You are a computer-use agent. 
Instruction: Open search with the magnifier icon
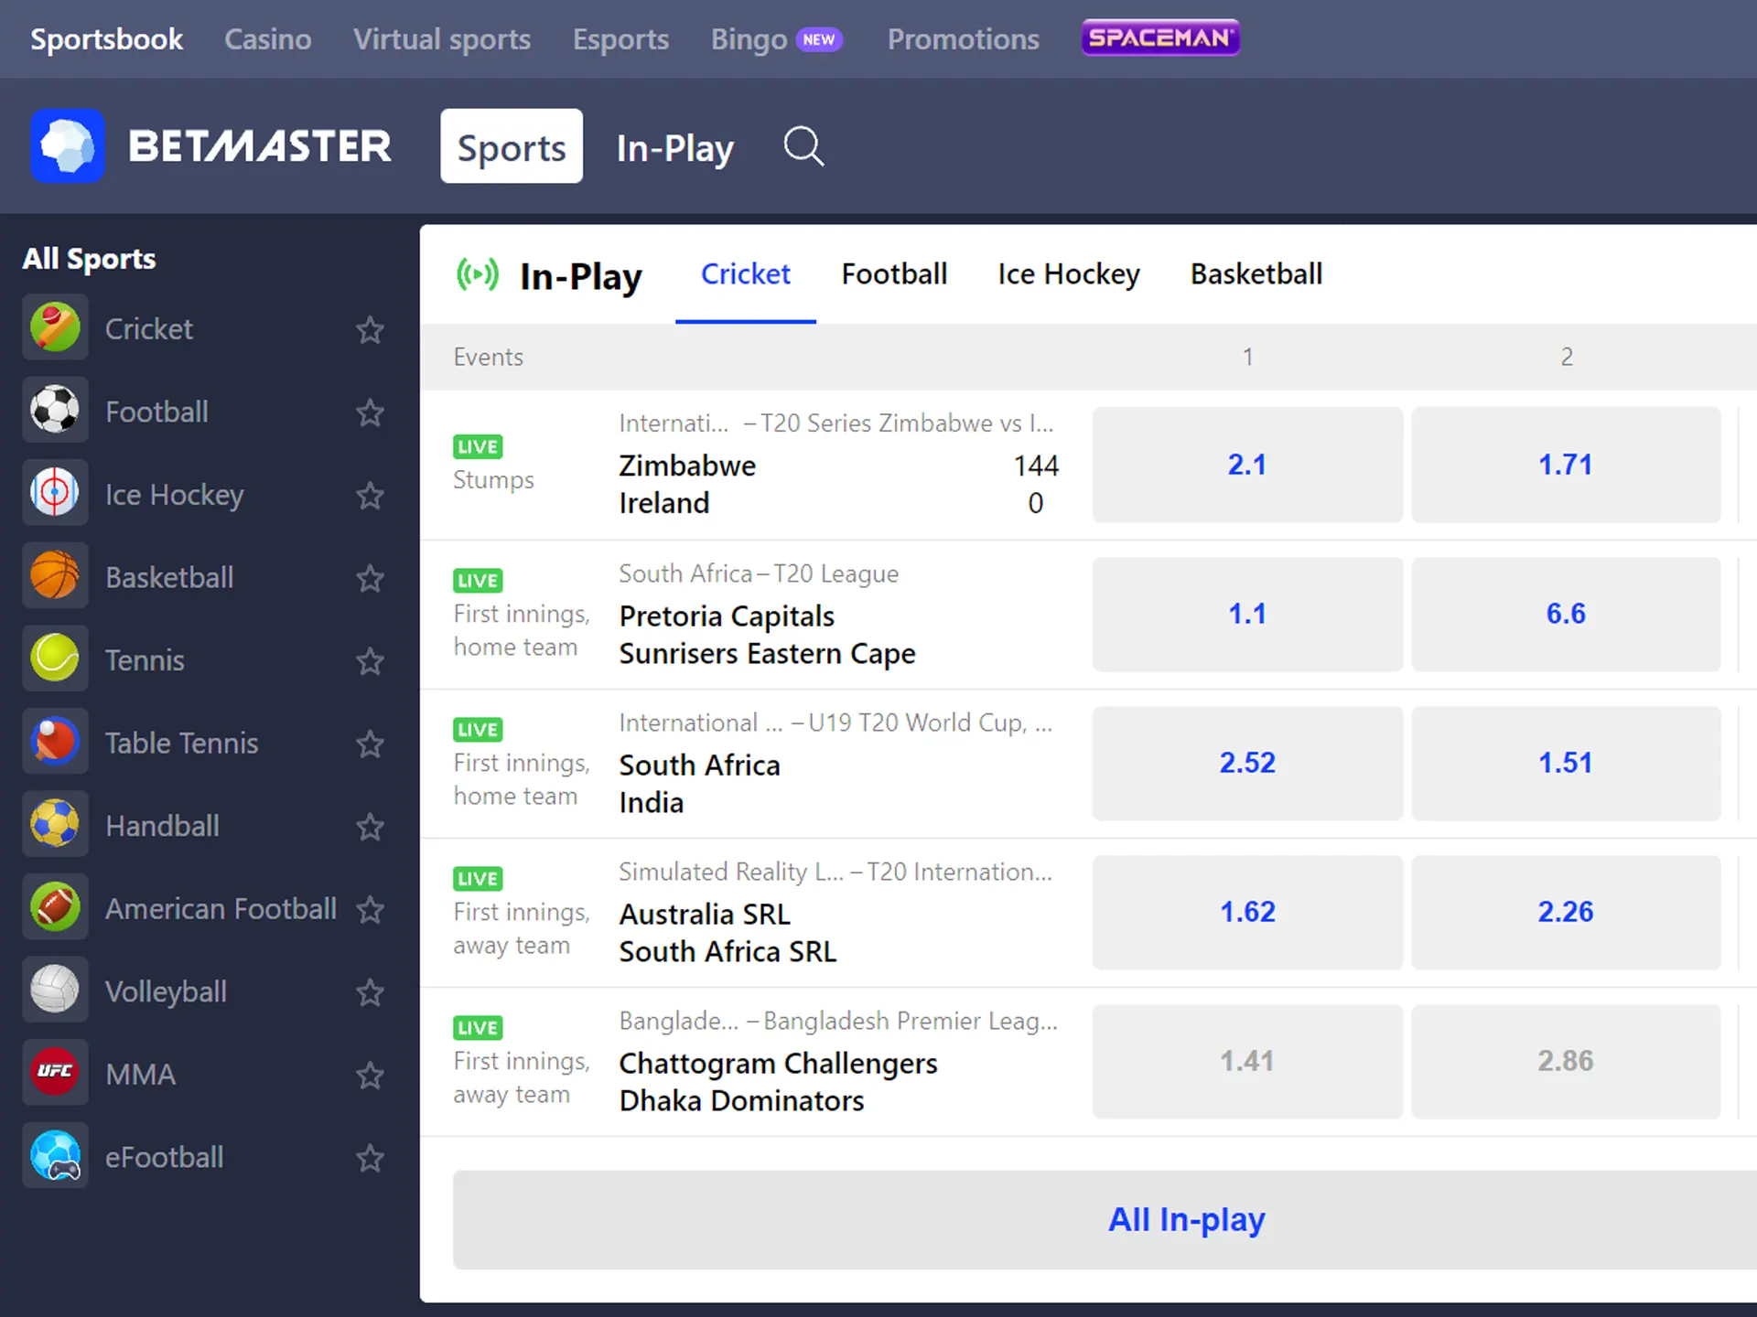coord(803,146)
